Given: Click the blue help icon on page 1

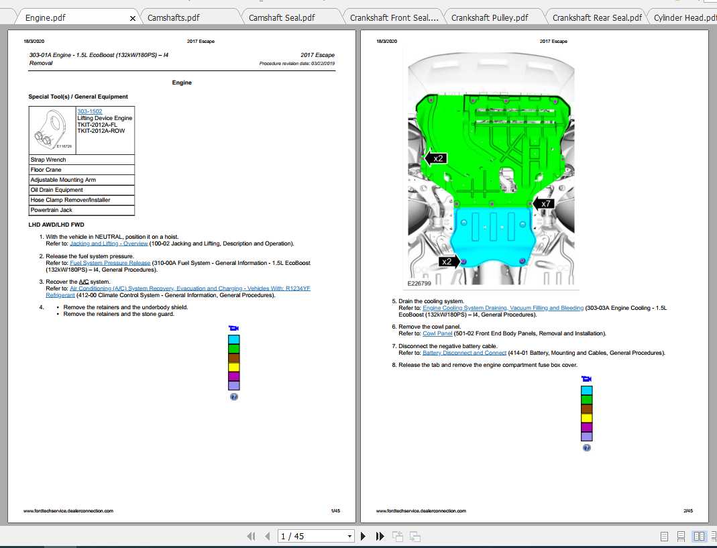Looking at the screenshot, I should pos(233,396).
